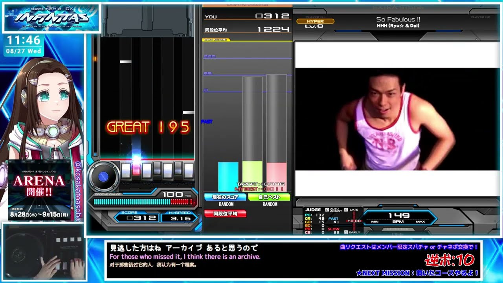Click the Lv.8 level text
Viewport: 503px width, 283px height.
coord(314,27)
